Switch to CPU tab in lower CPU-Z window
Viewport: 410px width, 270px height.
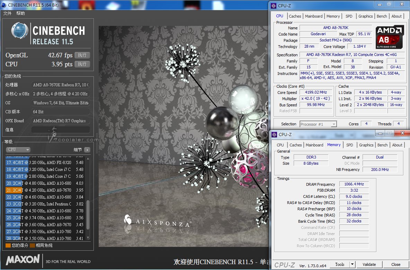pyautogui.click(x=280, y=145)
